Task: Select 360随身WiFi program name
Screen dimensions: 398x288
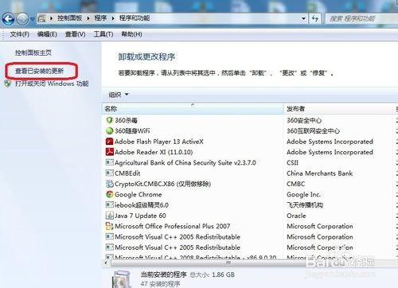Action: (132, 130)
